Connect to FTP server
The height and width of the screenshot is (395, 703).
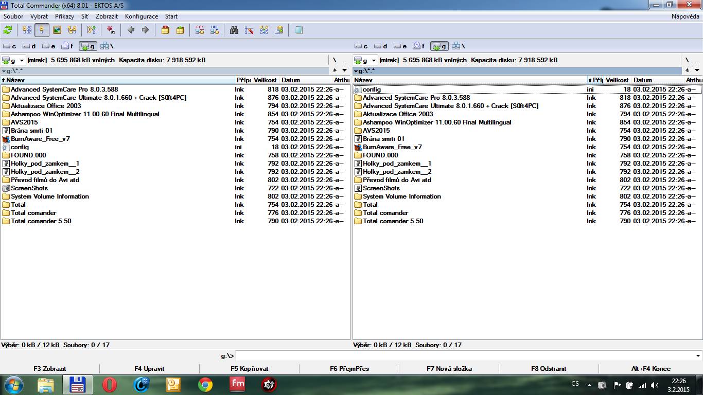(200, 30)
